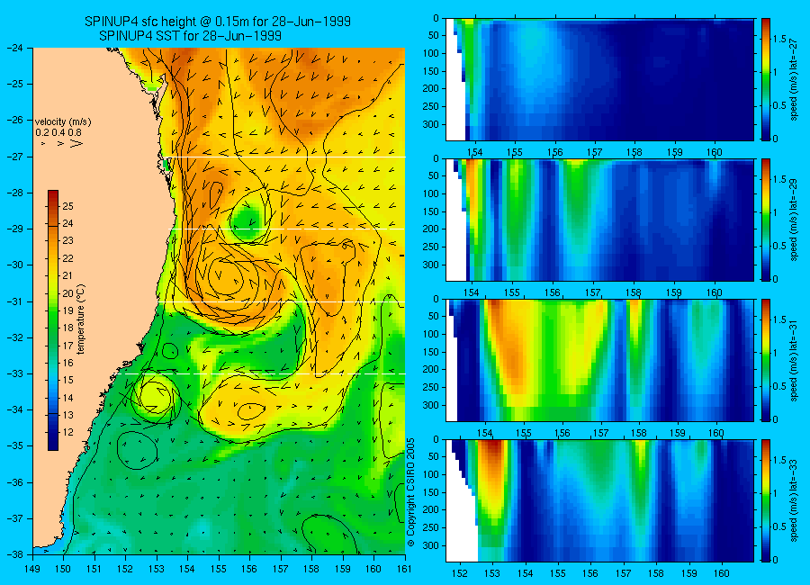Click the '100' depth tick on lat=-31 section
The height and width of the screenshot is (585, 810).
pos(431,335)
